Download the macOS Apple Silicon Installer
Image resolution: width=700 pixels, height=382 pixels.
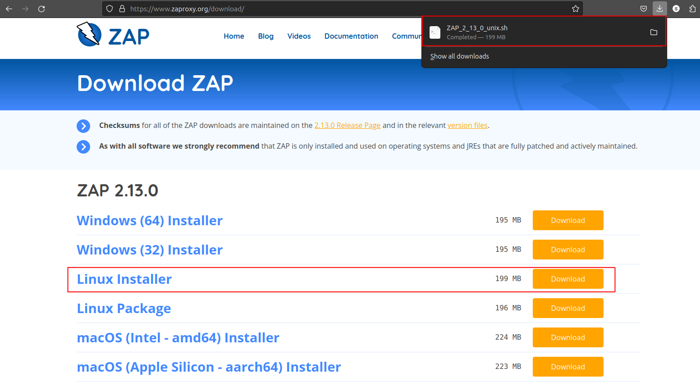568,367
